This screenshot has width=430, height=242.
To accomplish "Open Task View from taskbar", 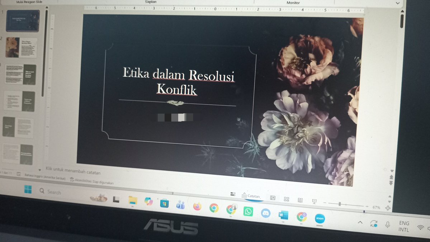I will coord(116,200).
